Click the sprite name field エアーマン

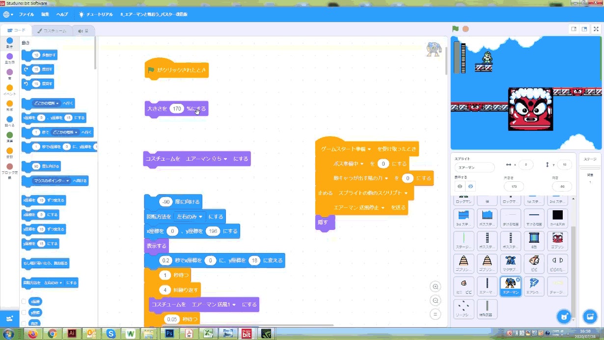click(474, 168)
